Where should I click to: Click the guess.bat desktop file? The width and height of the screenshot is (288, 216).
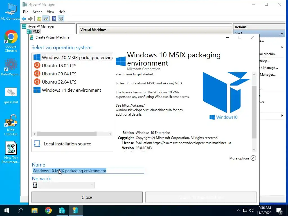point(11,96)
